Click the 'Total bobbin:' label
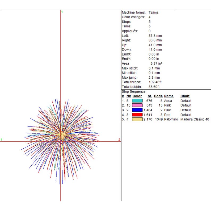Screen dimensions: 211x211 tap(132, 87)
